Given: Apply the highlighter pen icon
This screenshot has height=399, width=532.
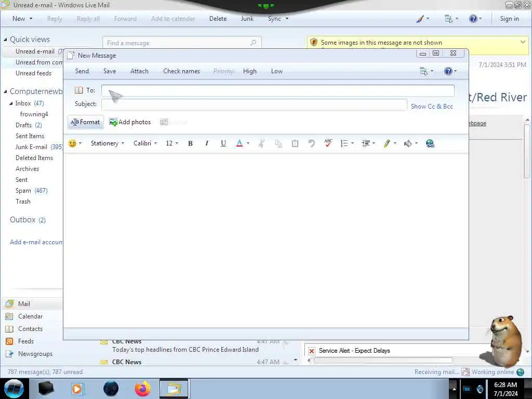Looking at the screenshot, I should tap(387, 143).
